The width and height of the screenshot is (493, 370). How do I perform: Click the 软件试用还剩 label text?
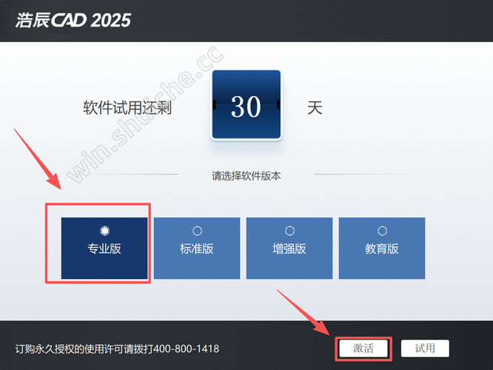[x=127, y=108]
